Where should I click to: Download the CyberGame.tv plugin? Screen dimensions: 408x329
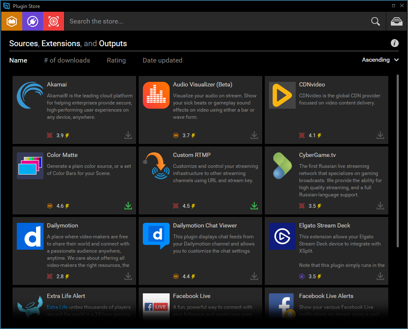380,206
